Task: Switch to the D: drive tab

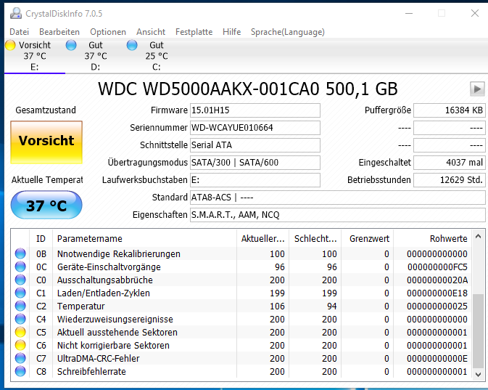Action: [96, 55]
